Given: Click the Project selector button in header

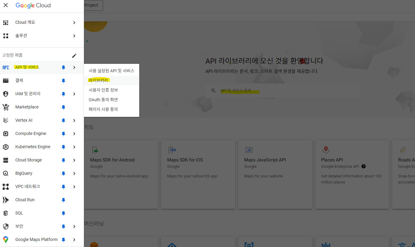Looking at the screenshot, I should (94, 5).
